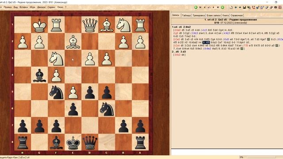Viewport: 283px width, 159px height.
Task: Switch to the Книга tab
Action: [226, 15]
